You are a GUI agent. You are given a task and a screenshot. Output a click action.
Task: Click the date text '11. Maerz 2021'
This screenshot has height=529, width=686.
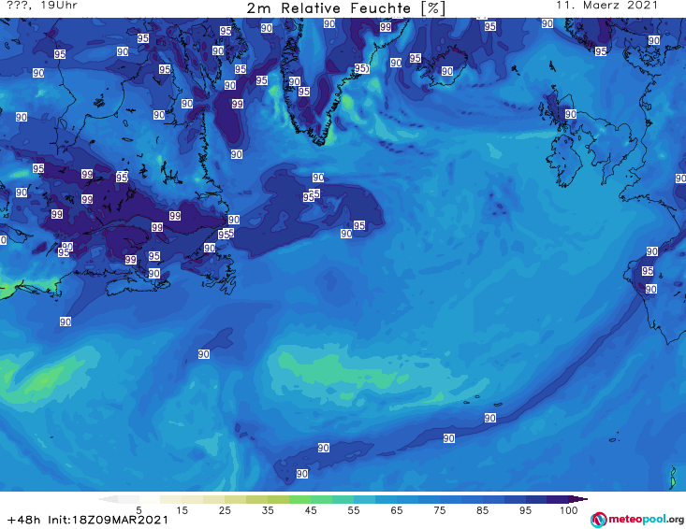pyautogui.click(x=606, y=6)
